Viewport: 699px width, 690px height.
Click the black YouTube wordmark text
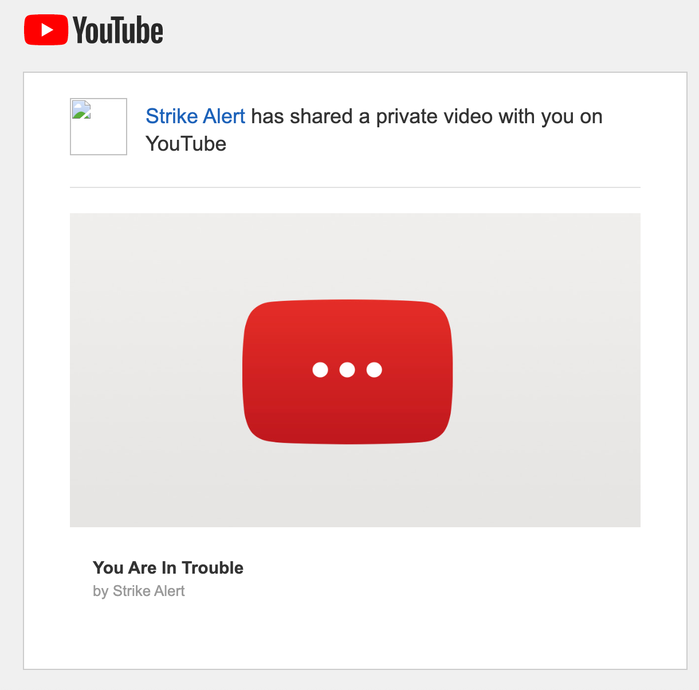(x=118, y=30)
